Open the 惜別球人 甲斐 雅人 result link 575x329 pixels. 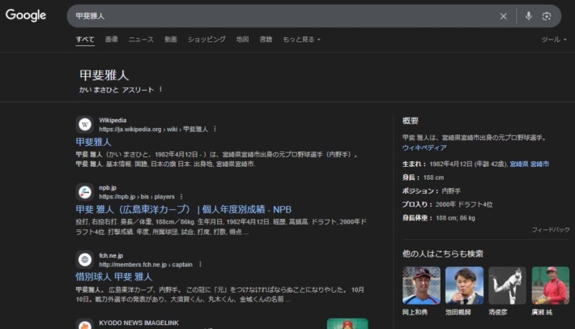click(x=113, y=277)
